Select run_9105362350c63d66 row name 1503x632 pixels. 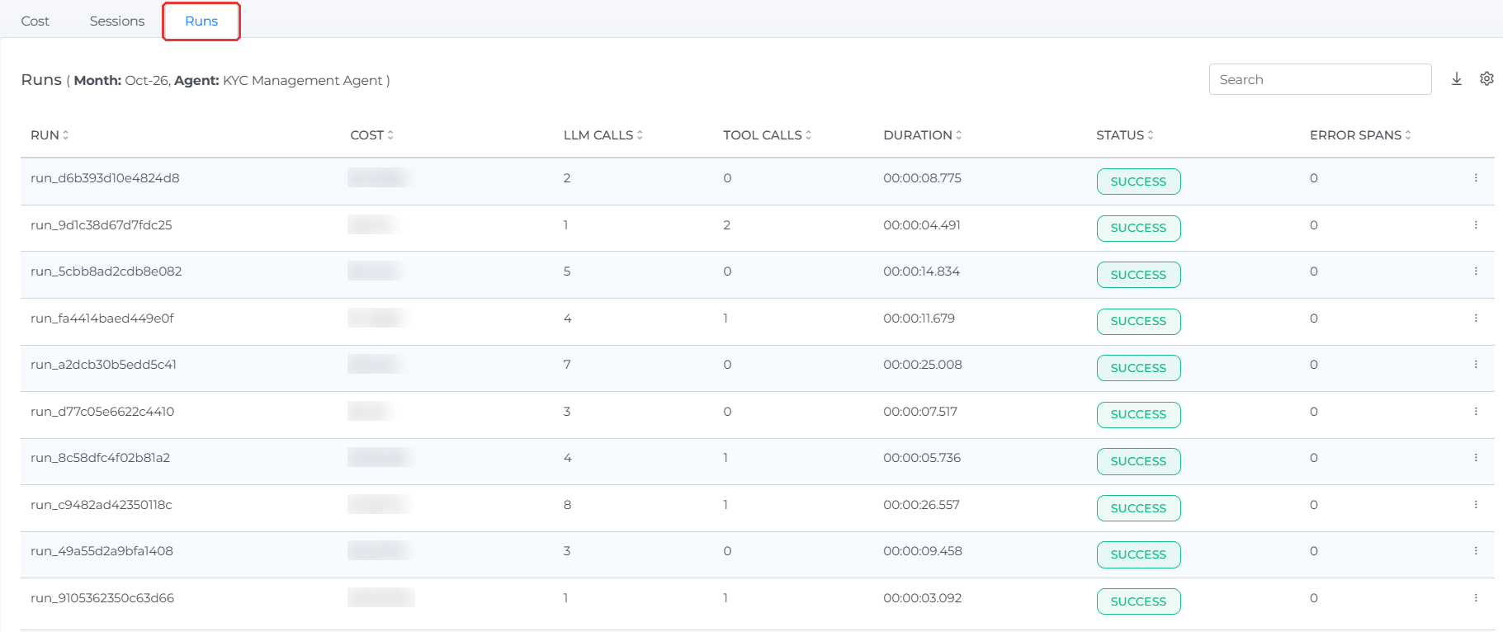coord(102,598)
